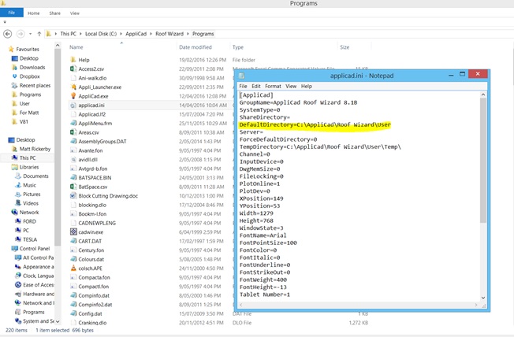Select Colours.dat file icon

[73, 259]
